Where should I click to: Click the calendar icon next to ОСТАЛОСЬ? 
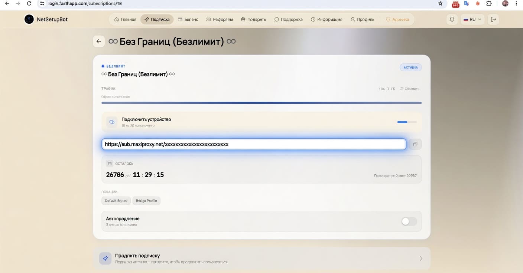pyautogui.click(x=109, y=164)
